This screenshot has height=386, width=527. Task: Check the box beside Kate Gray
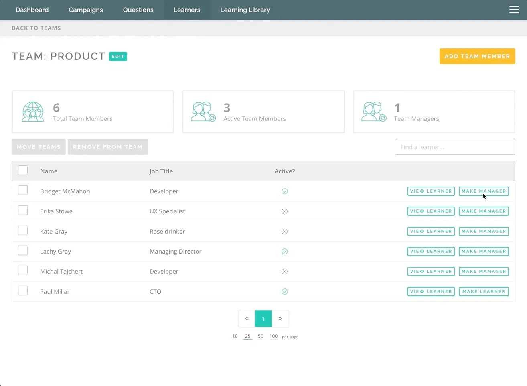(23, 230)
